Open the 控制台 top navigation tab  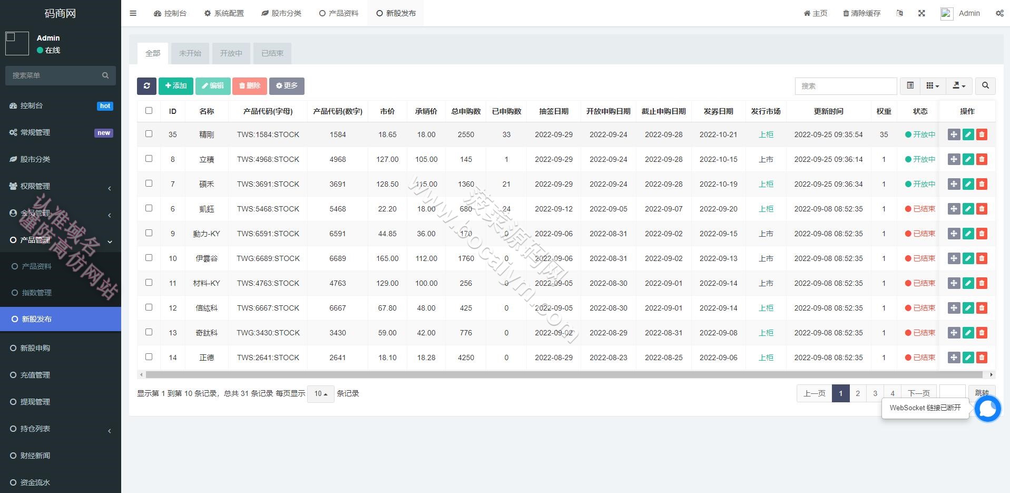pos(170,13)
